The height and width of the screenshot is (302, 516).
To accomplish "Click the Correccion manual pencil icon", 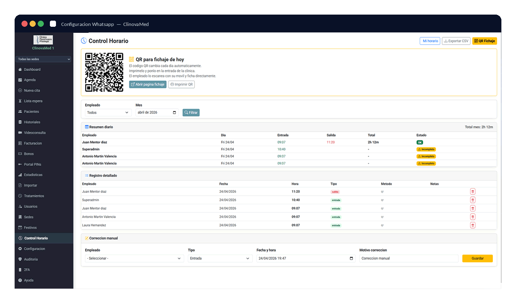I will [87, 238].
